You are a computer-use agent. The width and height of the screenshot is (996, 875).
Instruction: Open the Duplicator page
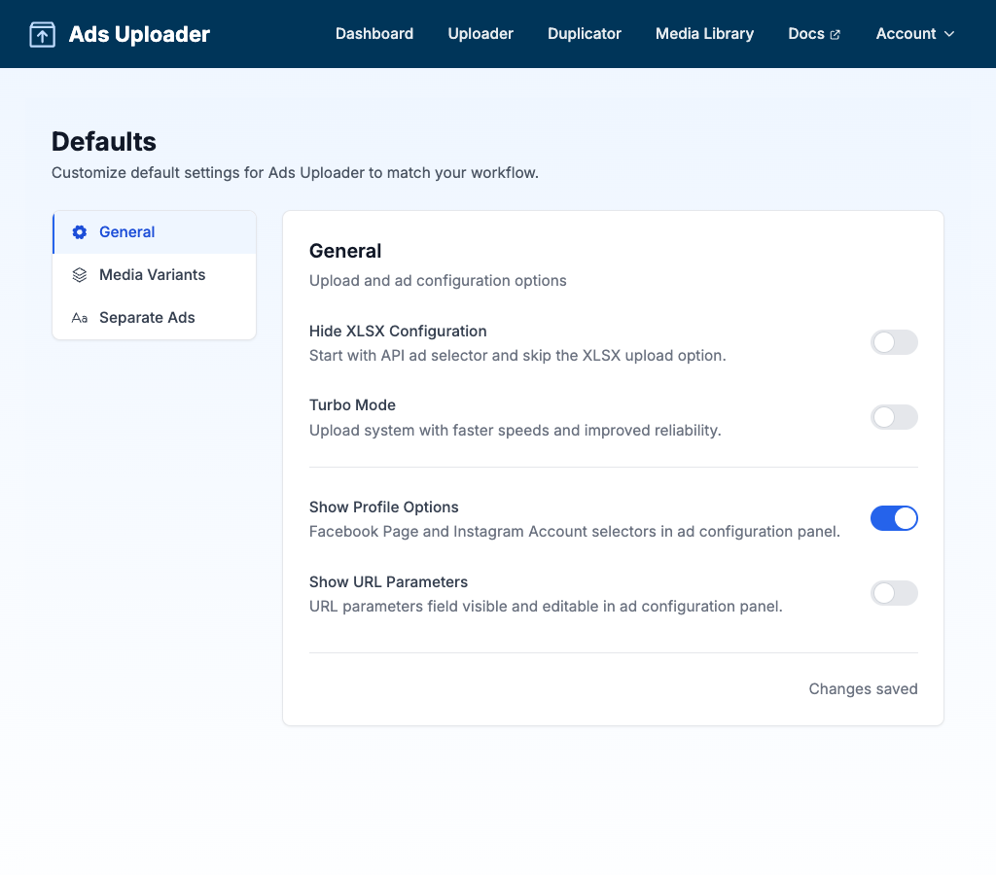click(584, 34)
